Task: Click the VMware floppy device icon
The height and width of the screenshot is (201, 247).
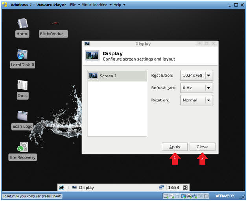Action: (177, 196)
